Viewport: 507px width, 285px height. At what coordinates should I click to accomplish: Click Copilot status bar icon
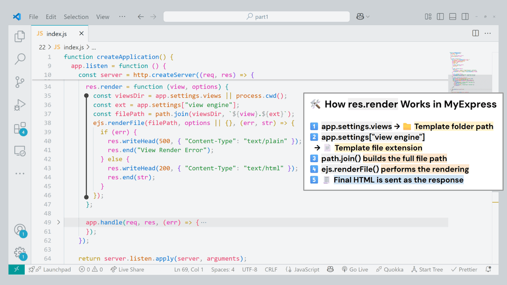coord(330,270)
